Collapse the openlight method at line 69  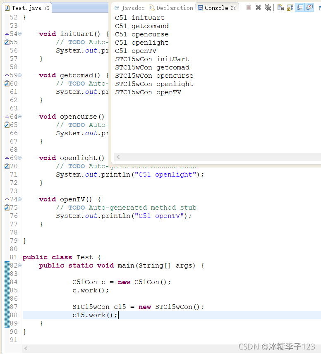pyautogui.click(x=20, y=158)
